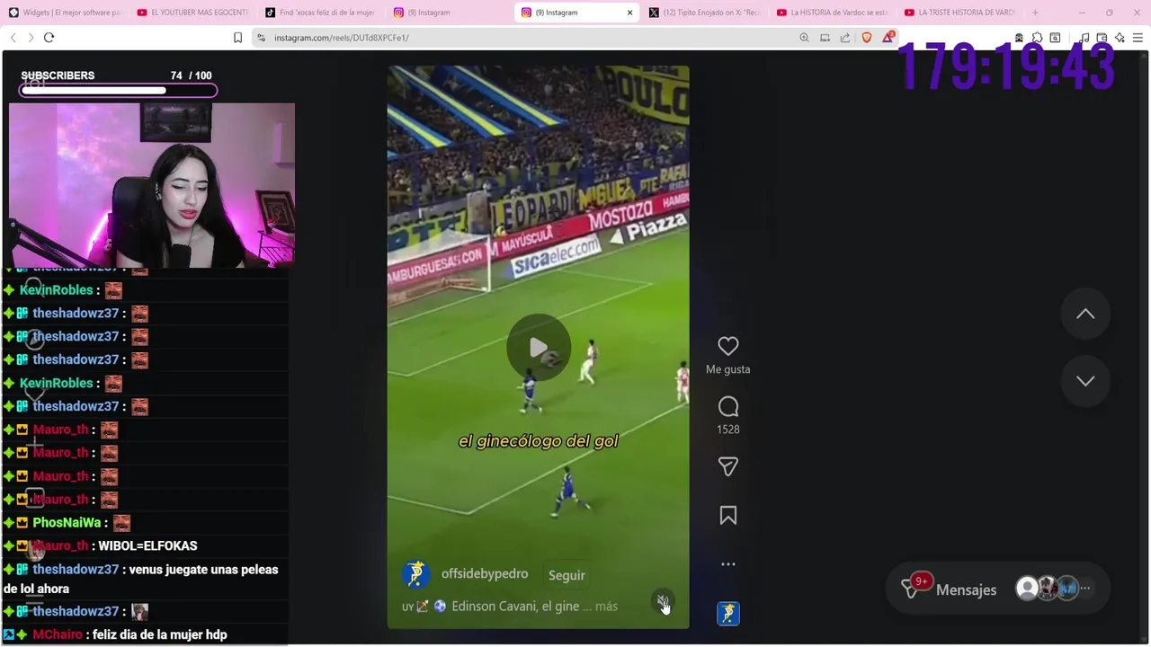This screenshot has width=1151, height=647.
Task: Save the reel with the bookmark icon
Action: coord(728,516)
